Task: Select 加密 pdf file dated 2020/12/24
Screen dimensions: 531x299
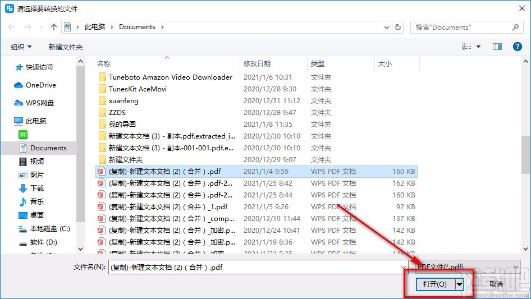Action: [x=257, y=230]
